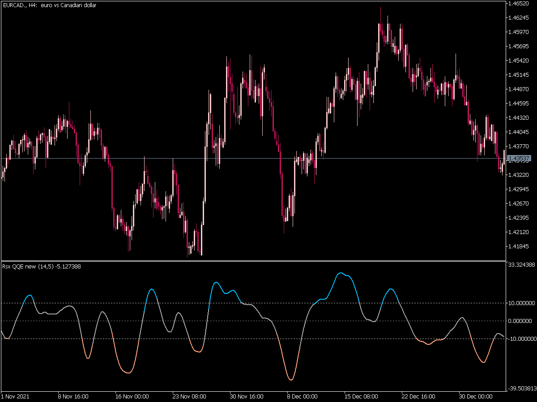537x402 pixels.
Task: Click the 1.42120 price scale value
Action: click(519, 232)
